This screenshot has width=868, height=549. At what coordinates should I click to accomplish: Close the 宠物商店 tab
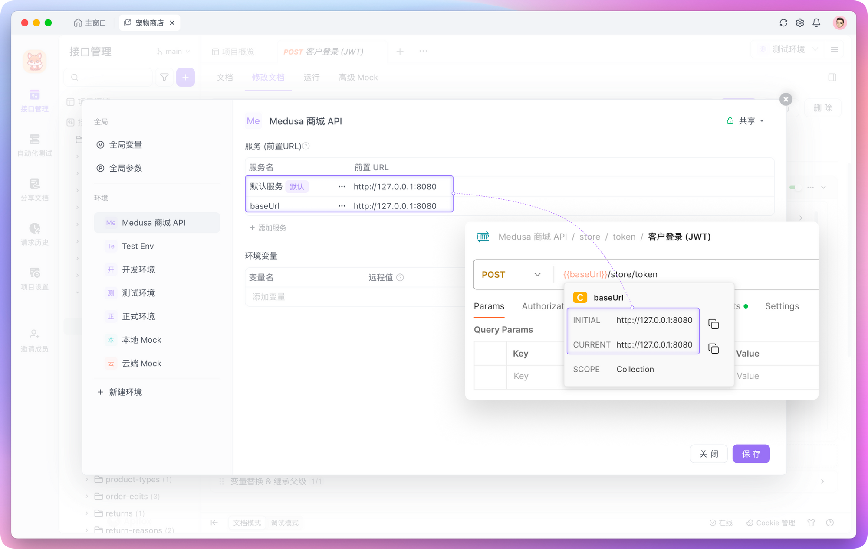pos(172,23)
